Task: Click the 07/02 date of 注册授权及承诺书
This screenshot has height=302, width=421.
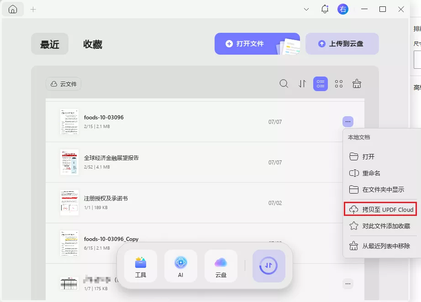Action: coord(275,203)
